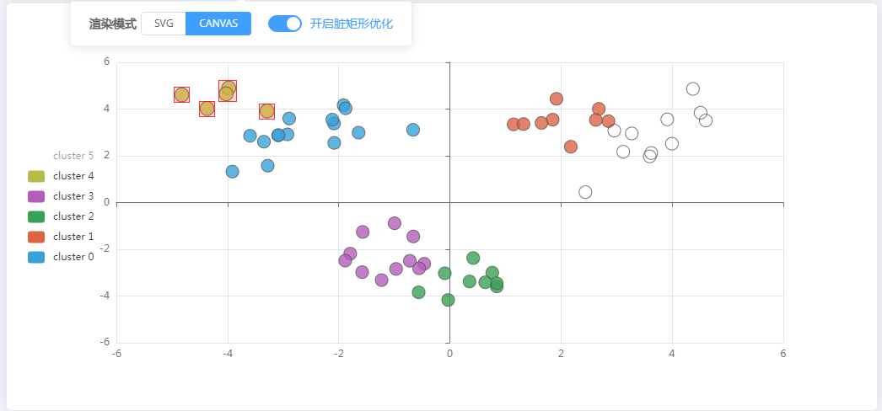Hide cluster 4 via its legend text
Image resolution: width=882 pixels, height=411 pixels.
(73, 176)
